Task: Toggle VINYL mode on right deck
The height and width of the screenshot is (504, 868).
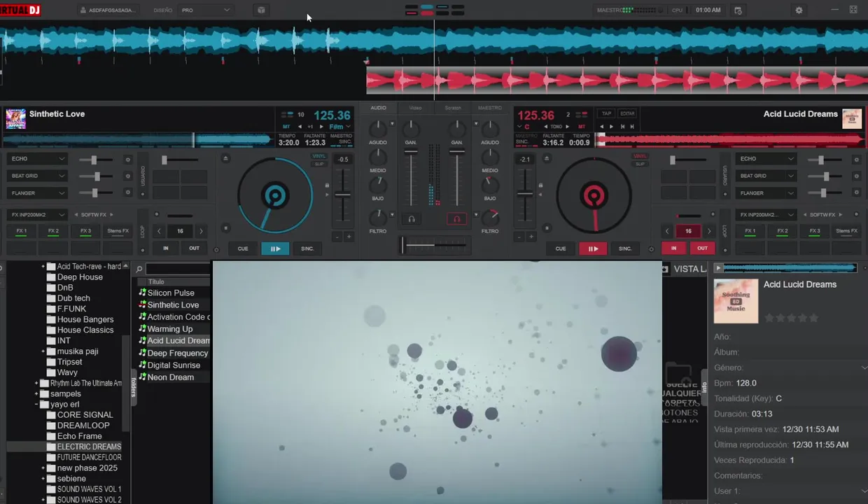Action: coord(640,156)
